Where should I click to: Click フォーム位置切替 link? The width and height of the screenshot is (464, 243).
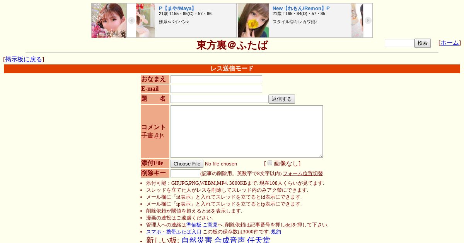point(303,174)
